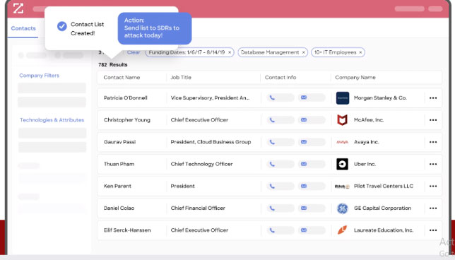
Task: Click the ZoomInfo logo in header
Action: coord(18,8)
